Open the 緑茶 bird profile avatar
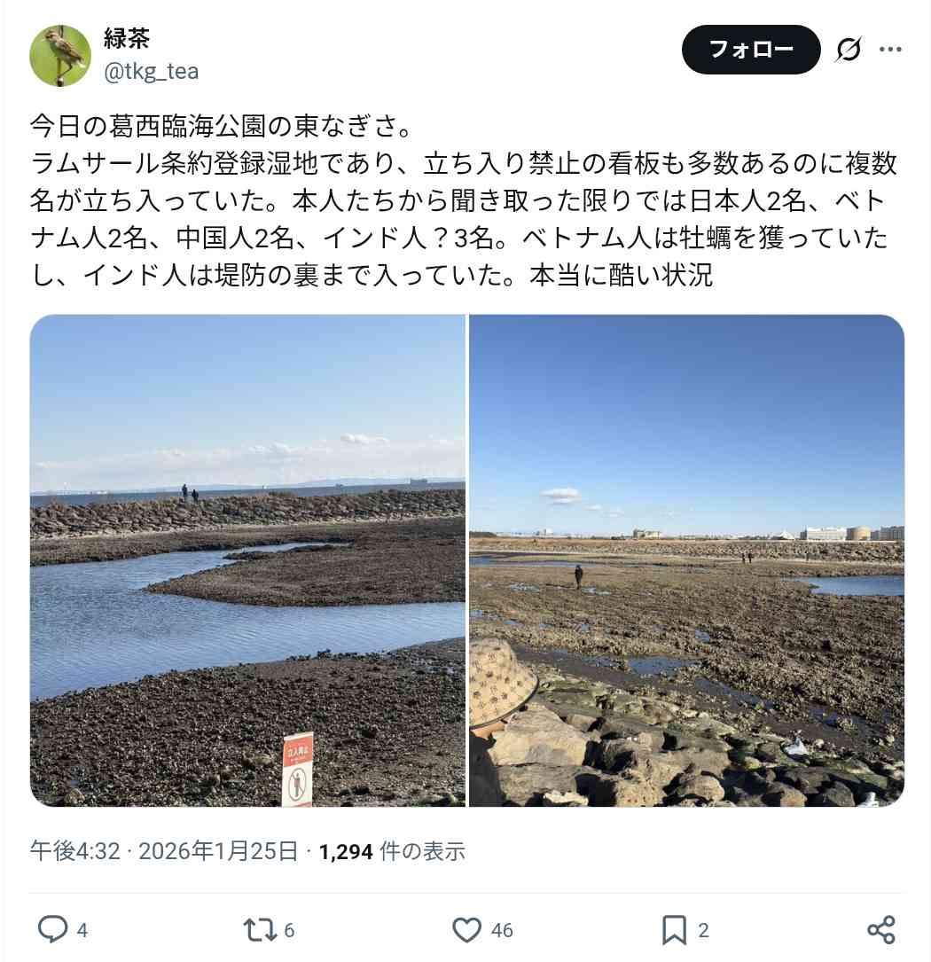The image size is (931, 962). click(x=59, y=55)
